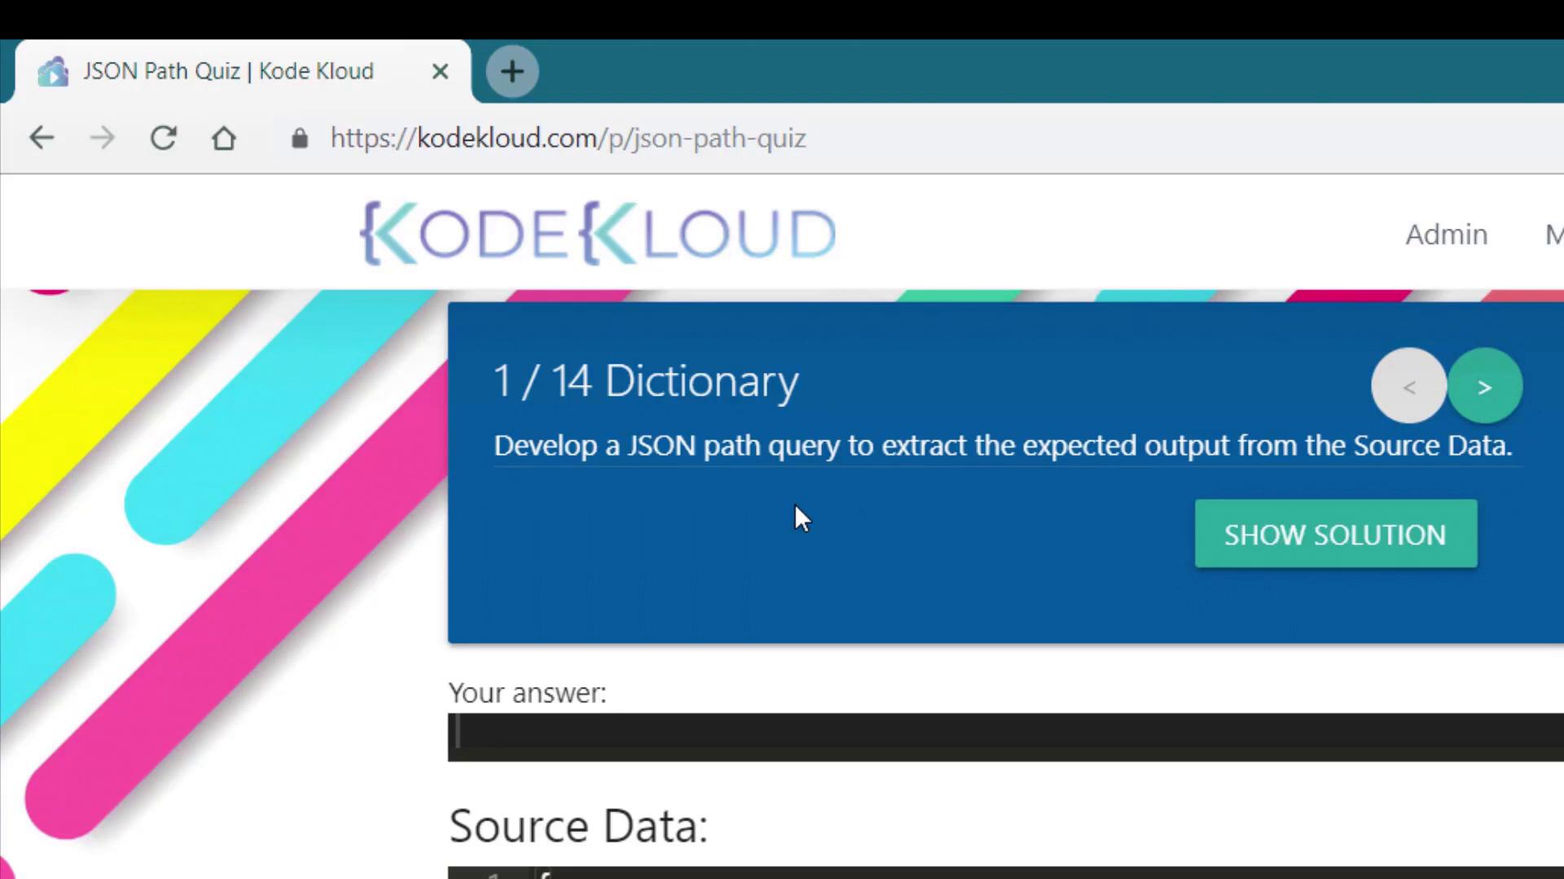The width and height of the screenshot is (1564, 879).
Task: Open the Admin menu link
Action: 1447,234
